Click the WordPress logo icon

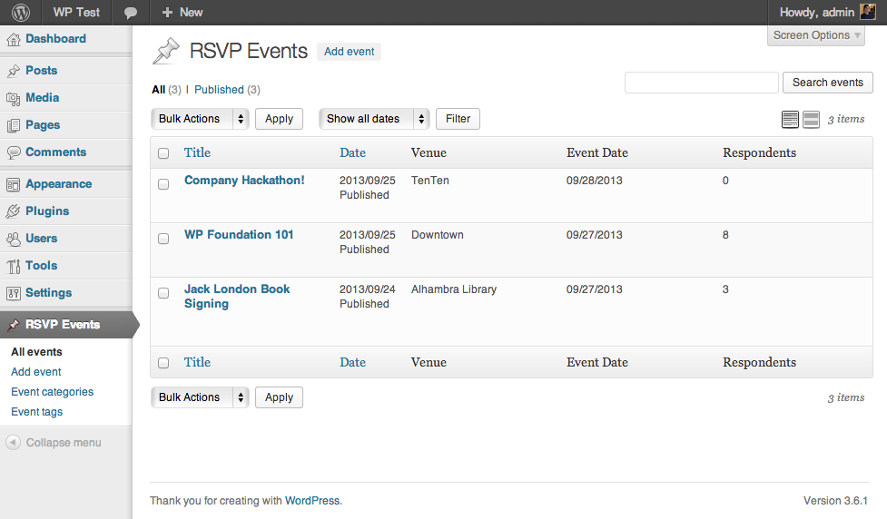[20, 13]
